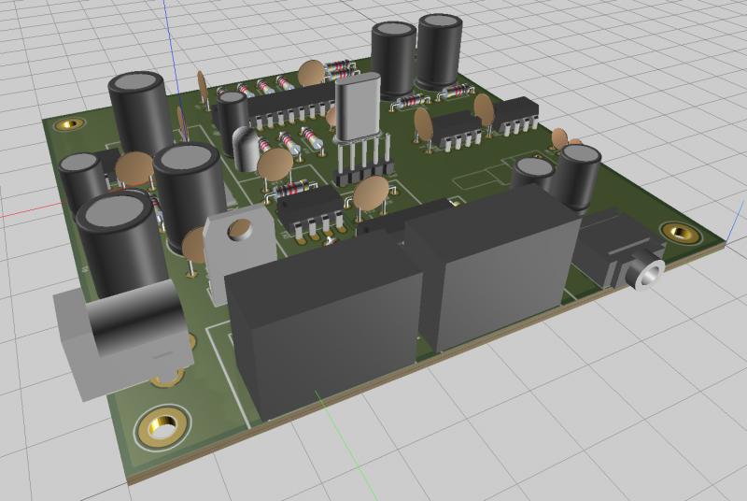This screenshot has height=501, width=747.
Task: Select the silver dome-shaped LED
Action: point(247,149)
